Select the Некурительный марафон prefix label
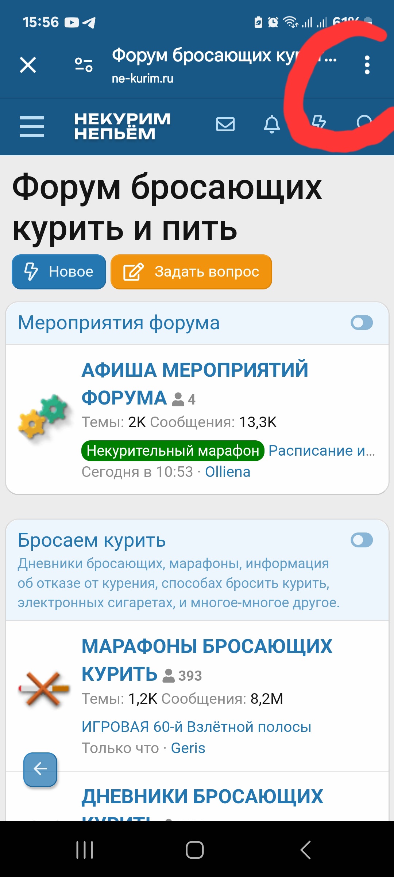The width and height of the screenshot is (394, 877). point(173,451)
